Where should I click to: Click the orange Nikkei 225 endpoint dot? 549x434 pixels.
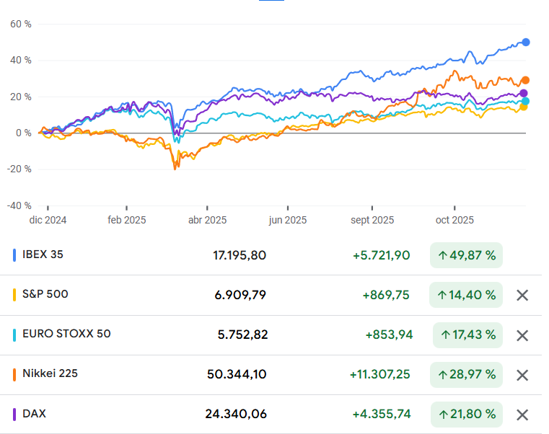526,80
